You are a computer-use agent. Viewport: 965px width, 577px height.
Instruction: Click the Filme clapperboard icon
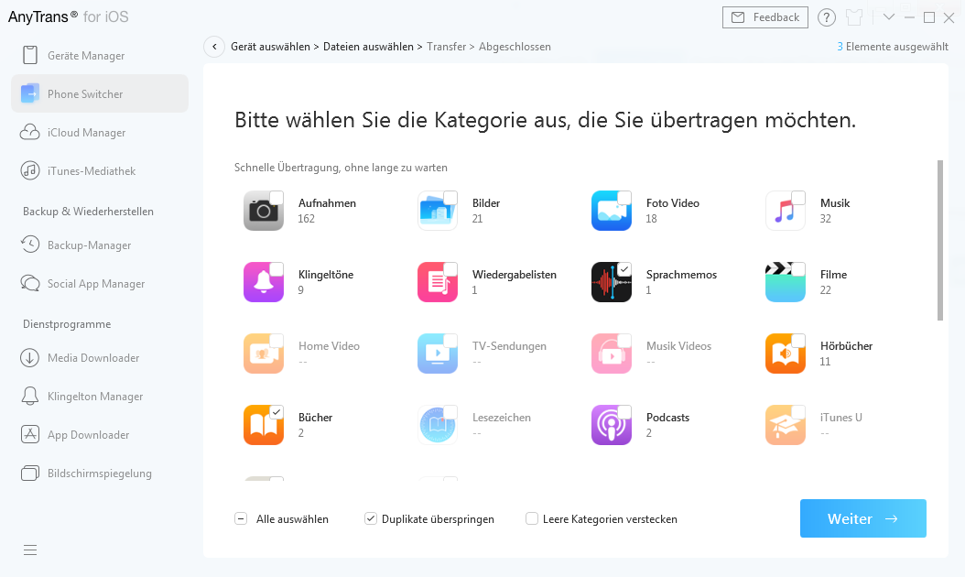pos(786,282)
